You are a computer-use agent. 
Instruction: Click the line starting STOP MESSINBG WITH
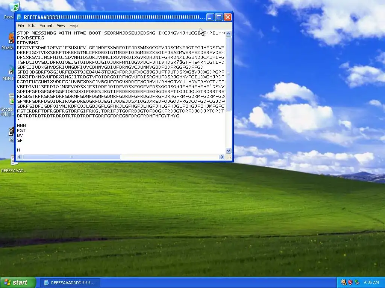tap(121, 33)
